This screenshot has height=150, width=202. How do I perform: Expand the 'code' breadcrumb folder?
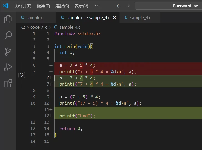click(x=35, y=27)
